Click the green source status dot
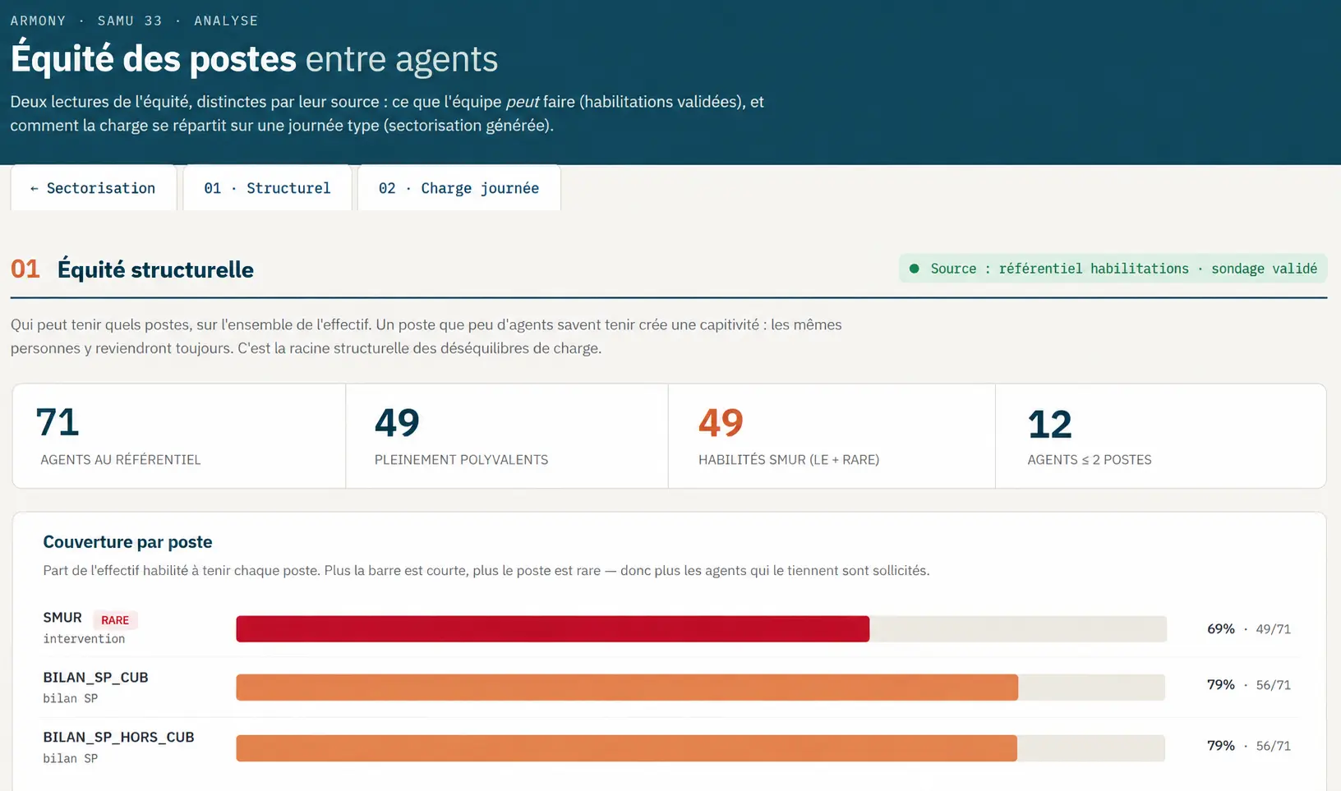This screenshot has width=1341, height=791. click(914, 269)
